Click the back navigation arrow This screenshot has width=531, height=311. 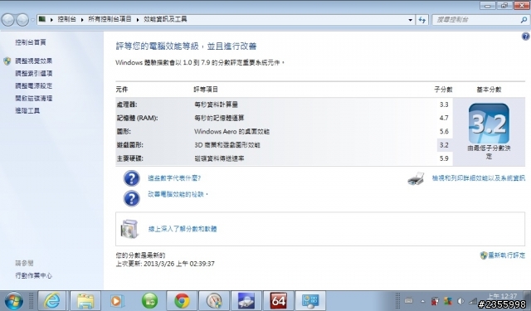tap(8, 20)
